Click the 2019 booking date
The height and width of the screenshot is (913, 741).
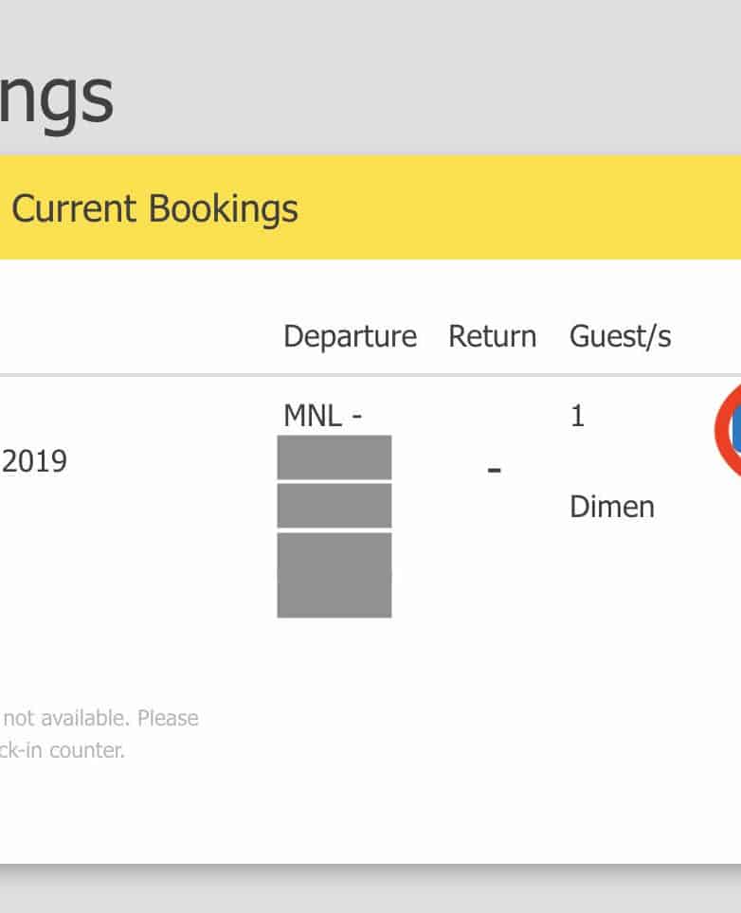(35, 462)
